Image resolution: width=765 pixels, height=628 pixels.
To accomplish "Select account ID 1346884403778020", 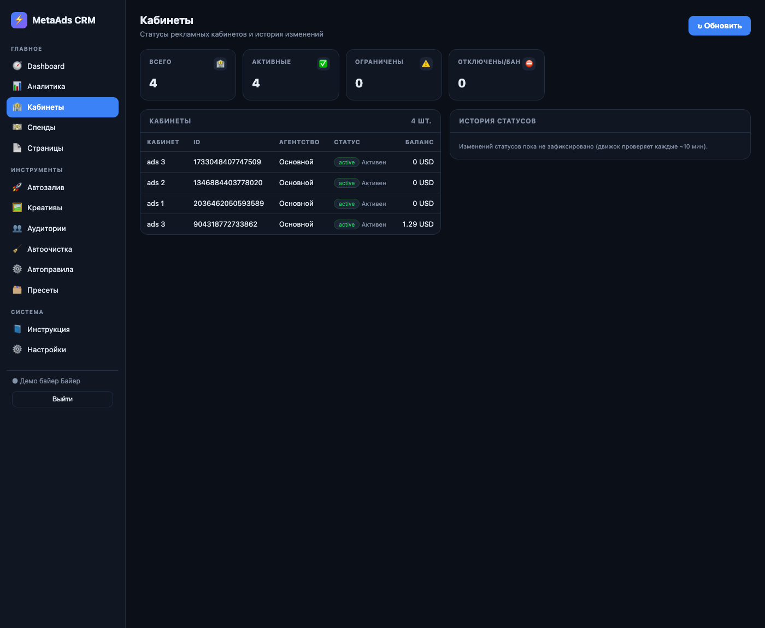I will click(228, 183).
